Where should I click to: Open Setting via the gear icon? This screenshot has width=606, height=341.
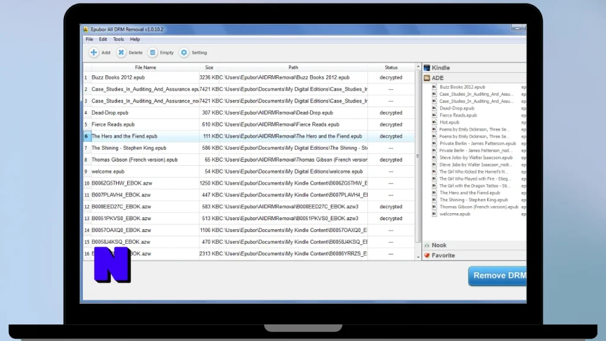click(x=184, y=53)
